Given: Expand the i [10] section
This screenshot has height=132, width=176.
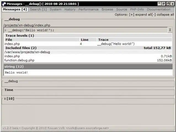Looking at the screenshot, I should pos(9,99).
